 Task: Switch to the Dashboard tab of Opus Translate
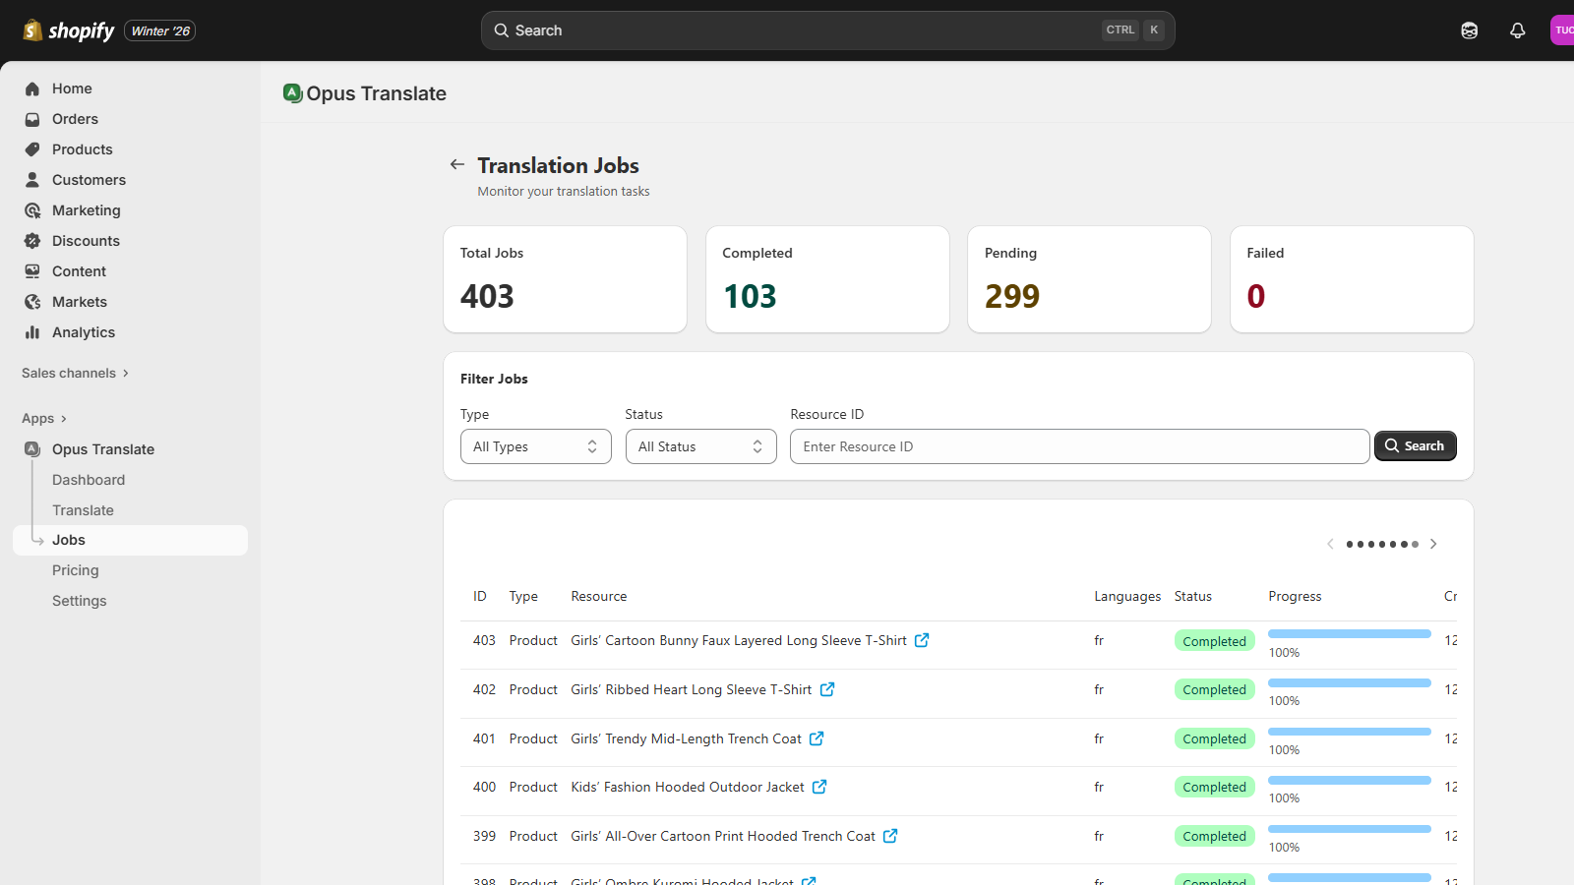(89, 480)
